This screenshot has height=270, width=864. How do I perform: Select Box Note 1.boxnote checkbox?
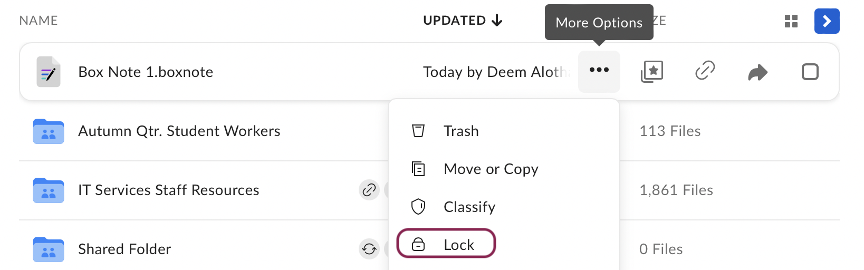coord(810,72)
